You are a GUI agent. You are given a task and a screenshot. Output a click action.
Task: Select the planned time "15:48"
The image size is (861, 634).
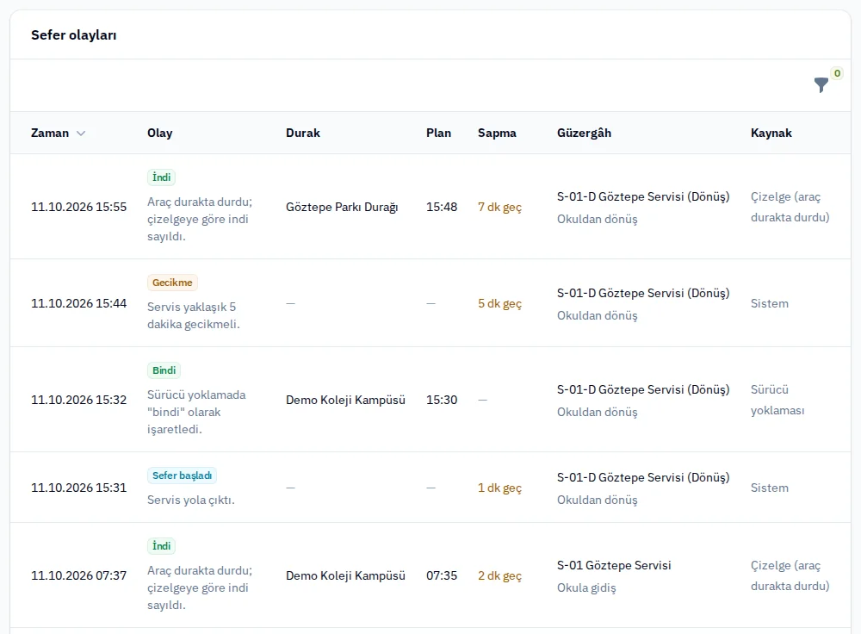(x=442, y=207)
